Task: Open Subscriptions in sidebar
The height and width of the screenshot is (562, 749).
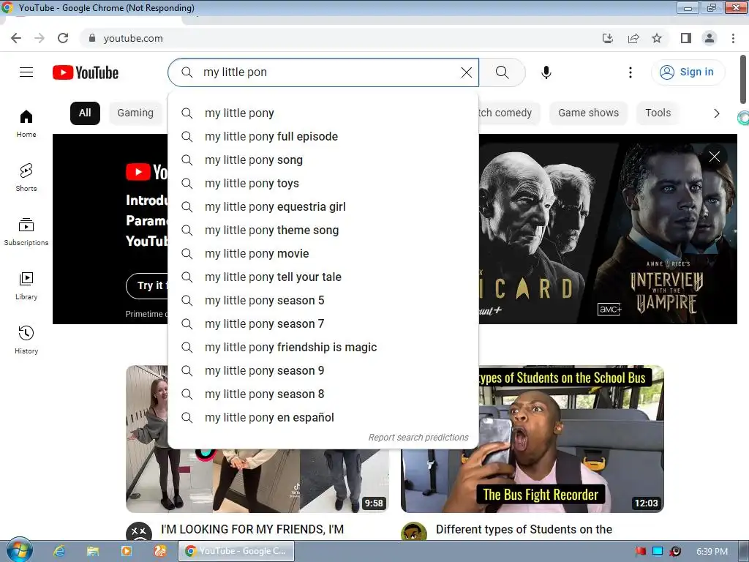Action: [26, 232]
